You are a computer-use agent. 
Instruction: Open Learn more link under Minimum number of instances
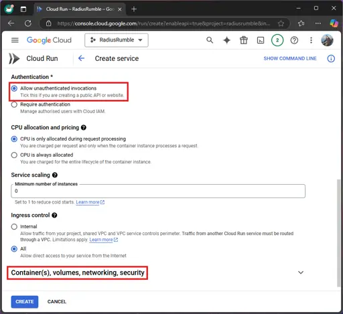pyautogui.click(x=90, y=202)
